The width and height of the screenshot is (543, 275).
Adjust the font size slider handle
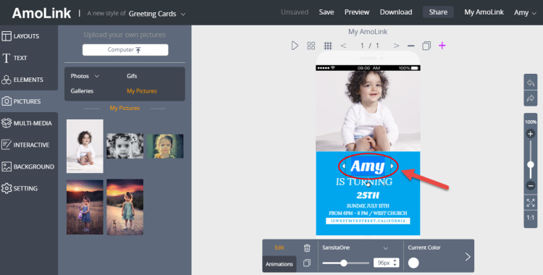[x=343, y=263]
